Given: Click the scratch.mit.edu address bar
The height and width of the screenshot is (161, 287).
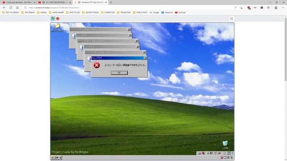Looking at the screenshot, I should click(x=128, y=8).
